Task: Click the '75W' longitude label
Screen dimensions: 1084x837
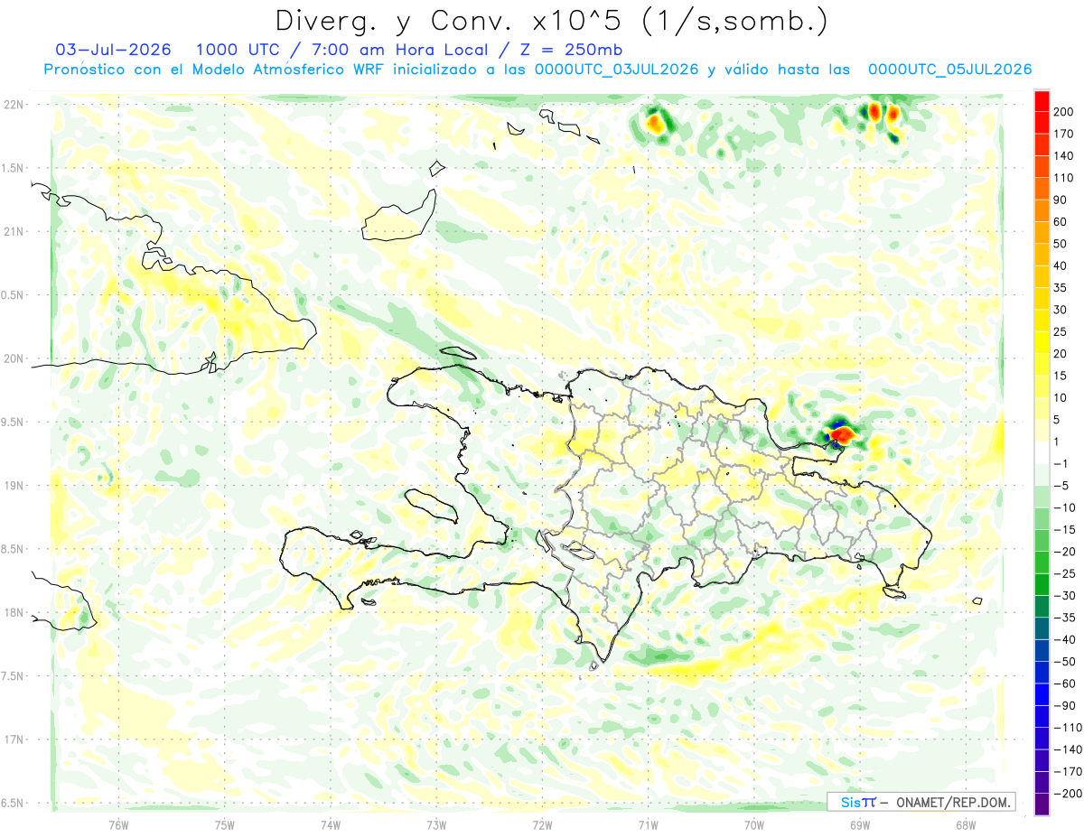Action: click(225, 824)
